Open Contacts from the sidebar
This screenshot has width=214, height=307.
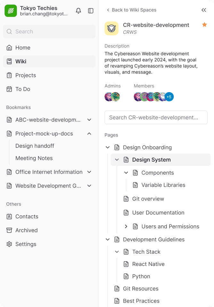49,216
